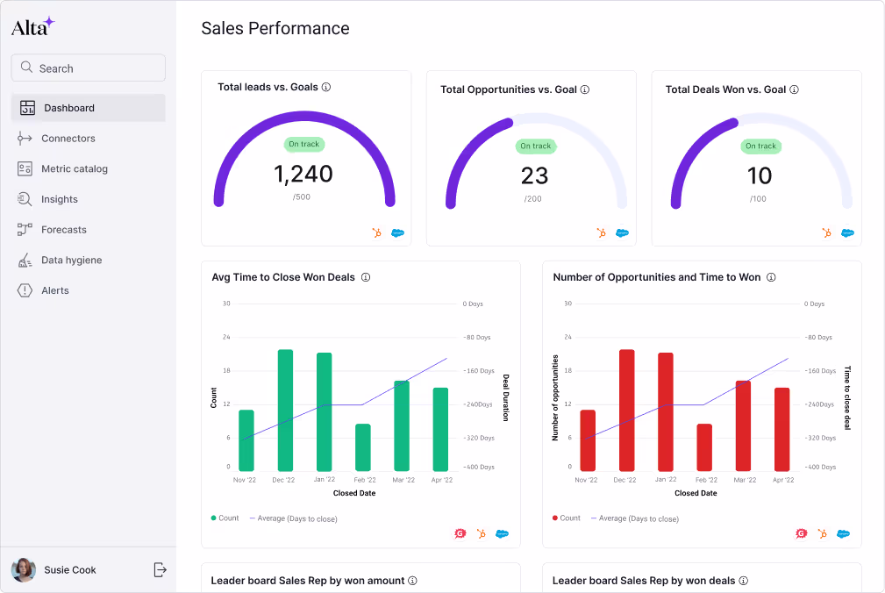Toggle the red Count legend entry
Screen dimensions: 885x593
click(x=565, y=518)
